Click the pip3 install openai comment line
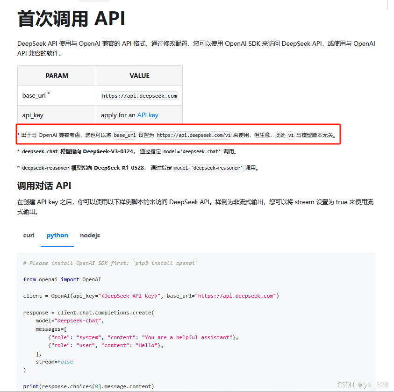Image resolution: width=394 pixels, height=392 pixels. click(110, 263)
